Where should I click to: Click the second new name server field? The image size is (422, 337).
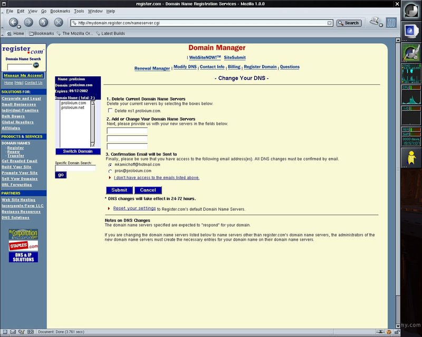pos(127,138)
